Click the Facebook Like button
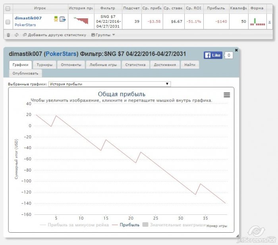The width and height of the screenshot is (278, 245). pos(213,55)
